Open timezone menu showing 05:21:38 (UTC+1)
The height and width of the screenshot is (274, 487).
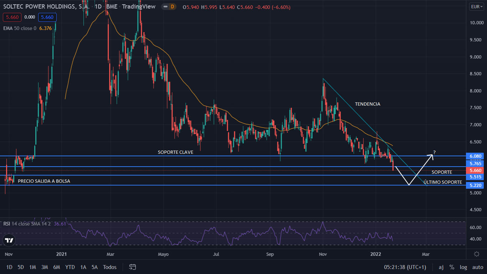pos(405,267)
